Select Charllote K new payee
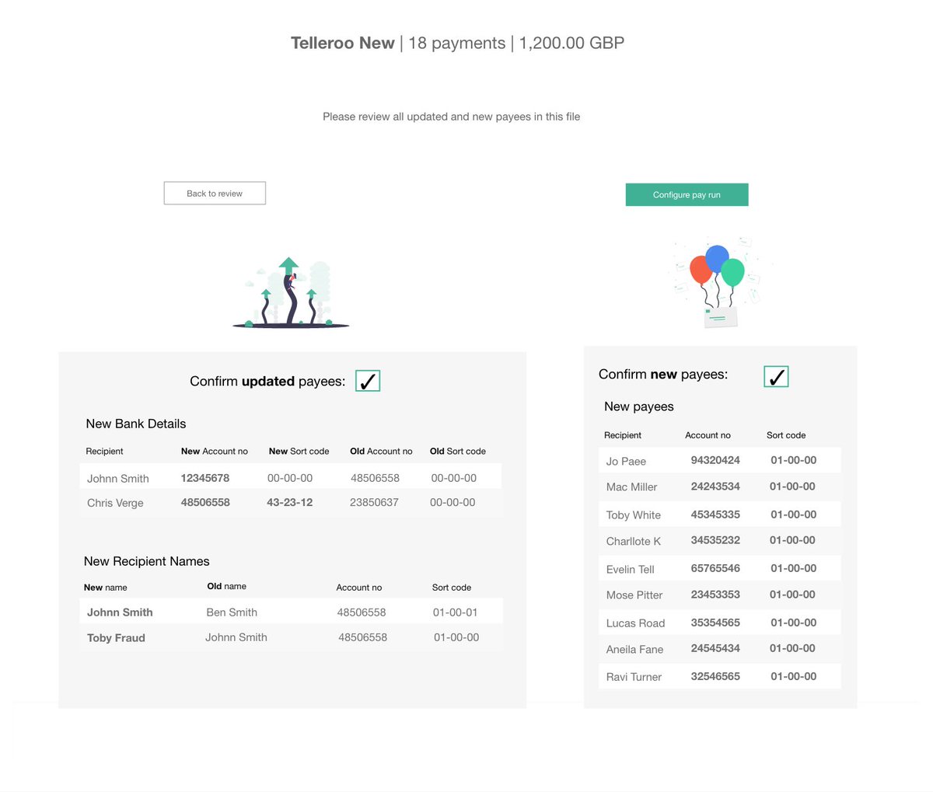The image size is (933, 792). [x=720, y=541]
